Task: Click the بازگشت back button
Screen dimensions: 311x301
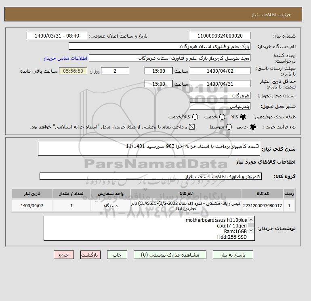Action: tap(90, 255)
